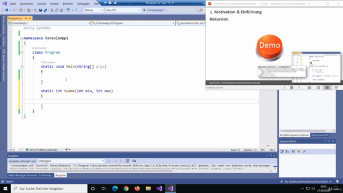Collapse the Main method block

pyautogui.click(x=22, y=66)
